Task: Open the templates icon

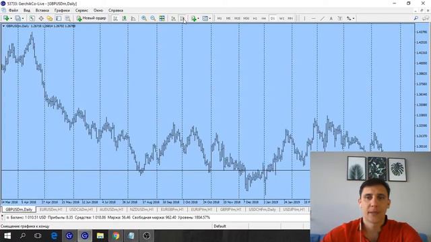Action: pyautogui.click(x=205, y=18)
